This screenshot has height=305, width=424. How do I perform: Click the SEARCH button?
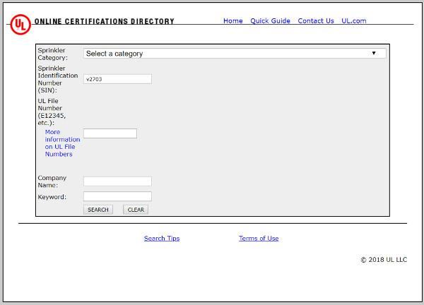[x=98, y=210]
